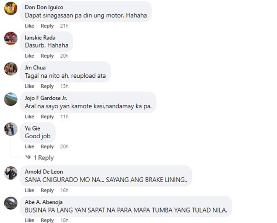The image size is (277, 223).
Task: Reply to Jojo F Gardose Jr.'s comment
Action: (x=47, y=117)
